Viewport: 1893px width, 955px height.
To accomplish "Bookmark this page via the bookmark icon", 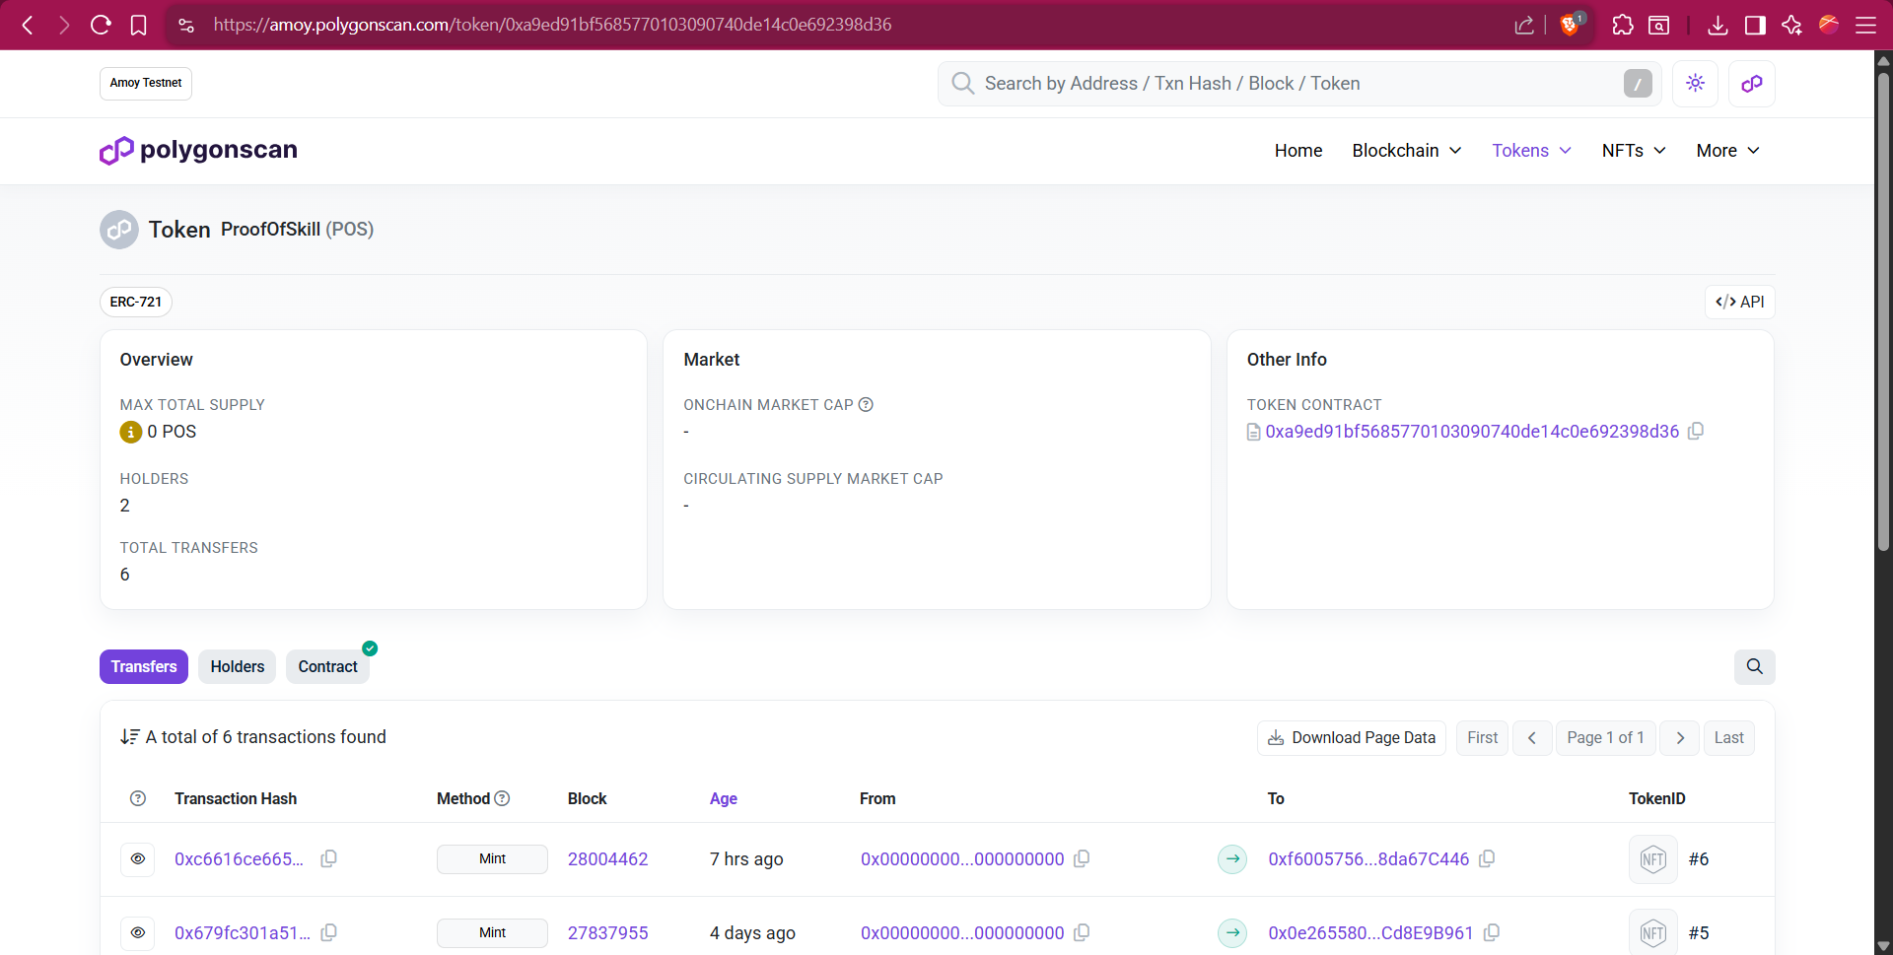I will click(139, 25).
